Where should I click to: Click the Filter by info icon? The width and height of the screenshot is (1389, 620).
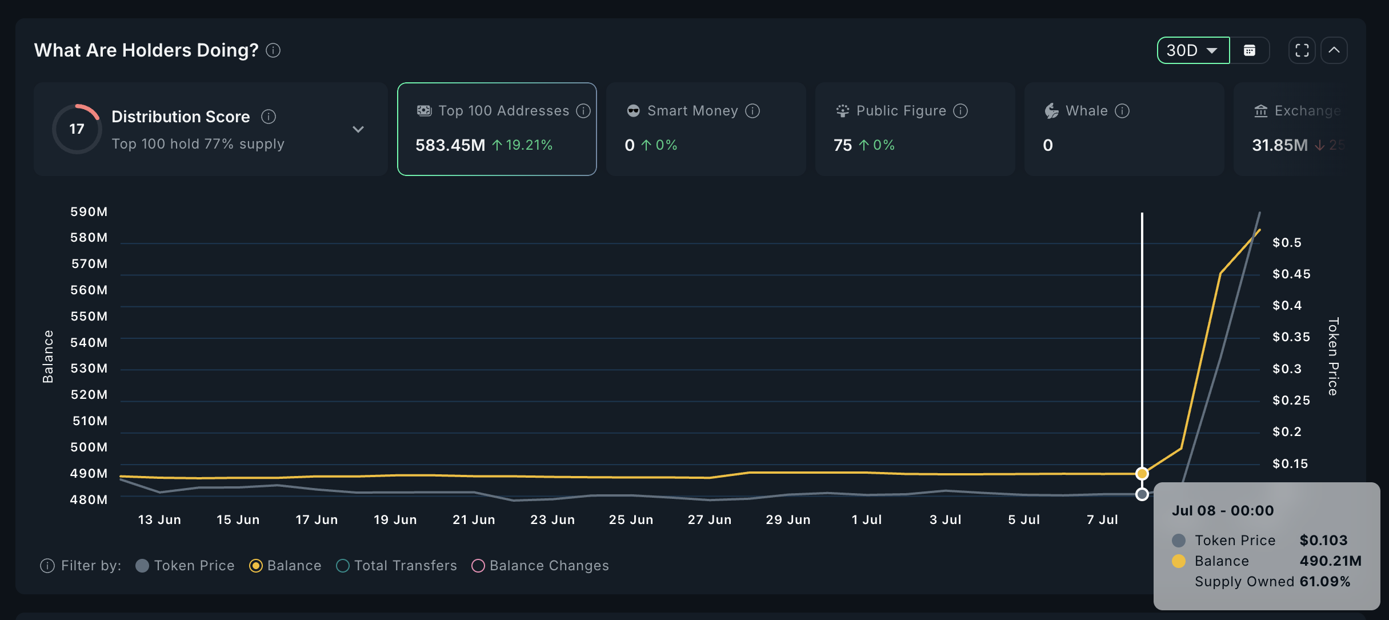(47, 566)
